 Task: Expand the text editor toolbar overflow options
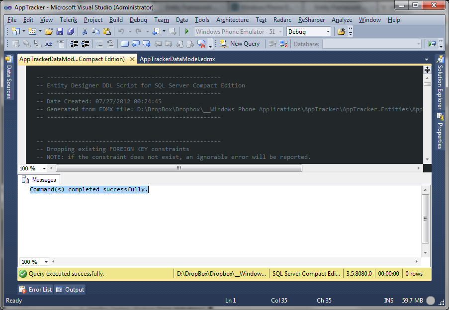tap(210, 44)
